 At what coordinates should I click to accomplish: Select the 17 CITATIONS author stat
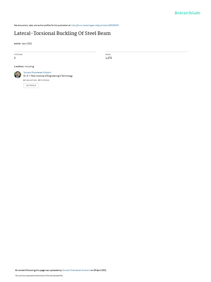click(44, 80)
